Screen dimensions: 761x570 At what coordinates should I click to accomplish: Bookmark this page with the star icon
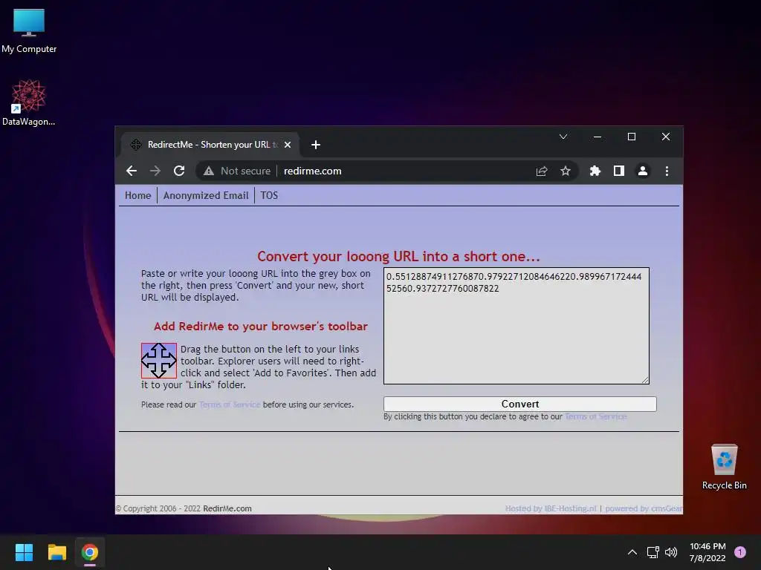coord(566,171)
